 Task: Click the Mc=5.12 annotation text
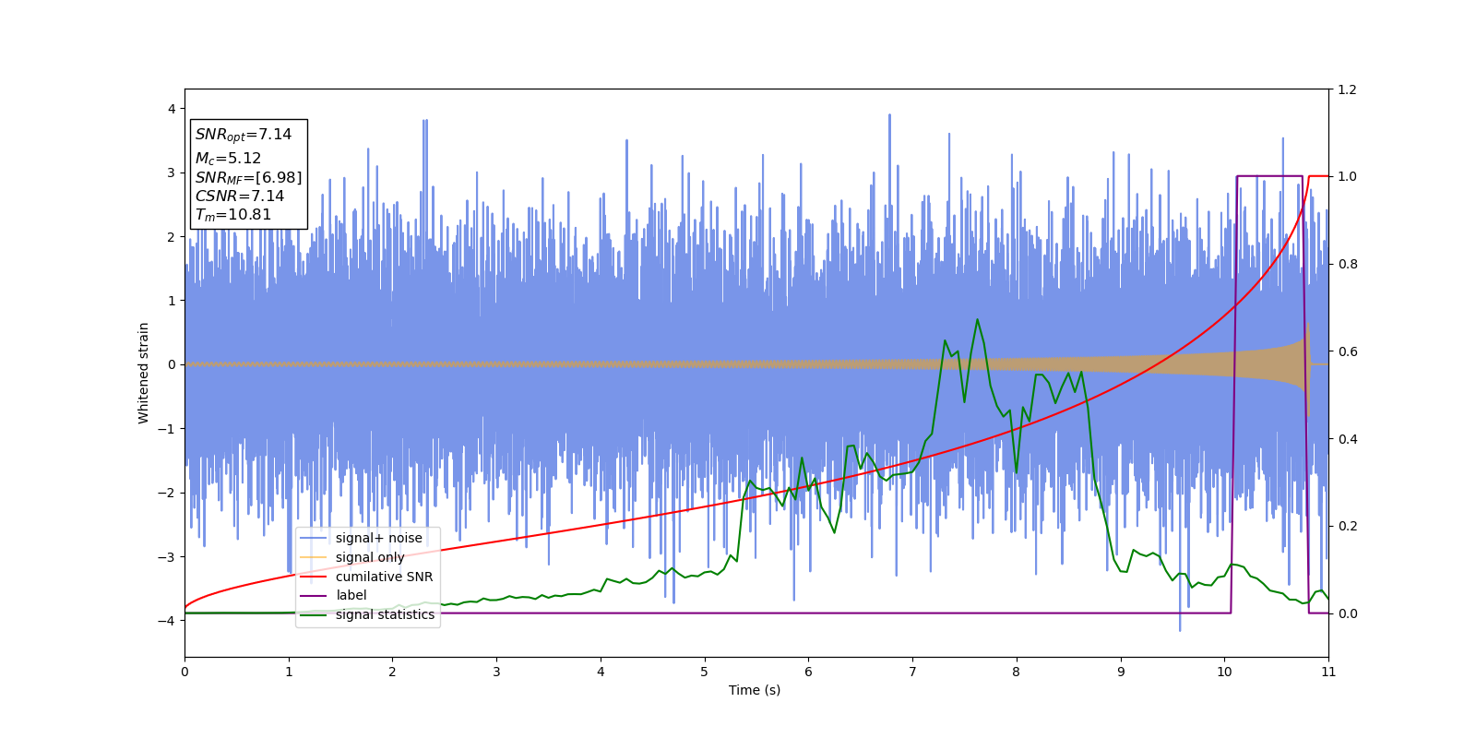(x=228, y=159)
